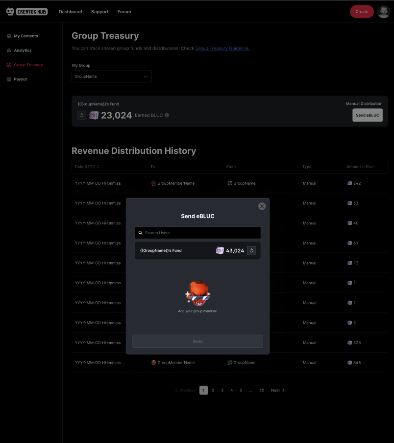Screen dimensions: 394x443
Task: Click the Search Users input field
Action: tap(198, 233)
